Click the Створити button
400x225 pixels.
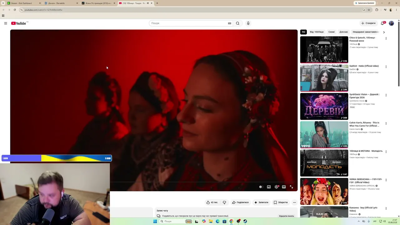point(368,23)
